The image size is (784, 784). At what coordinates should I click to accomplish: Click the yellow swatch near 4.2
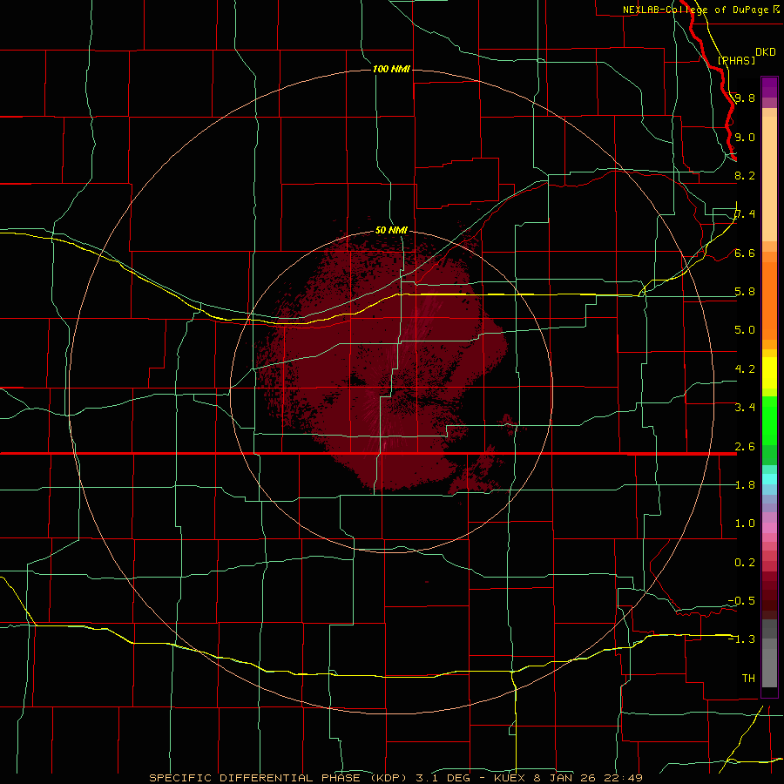769,373
